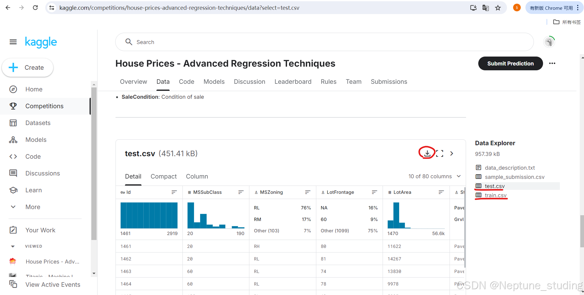Viewport: 584px width, 295px height.
Task: Download test.csv with the download icon
Action: click(427, 153)
